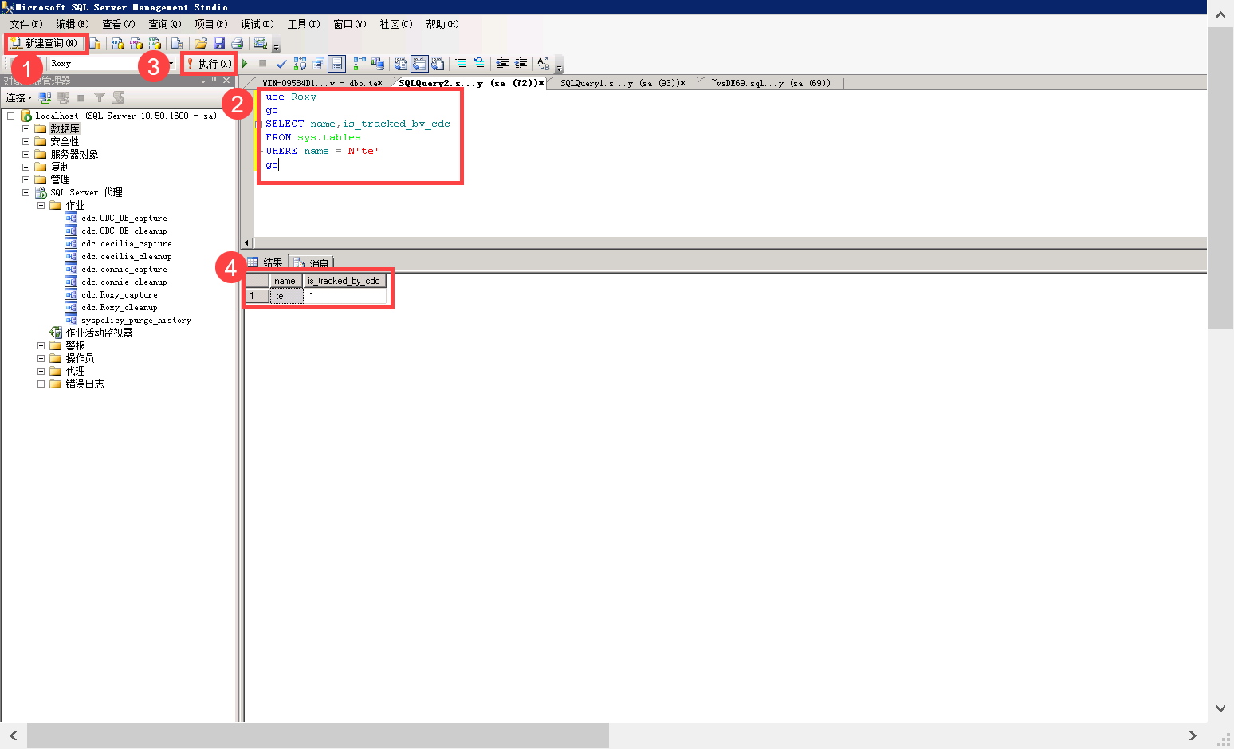Click the Specify Template Parameter Values icon
Screen dimensions: 1234x749
click(x=544, y=64)
